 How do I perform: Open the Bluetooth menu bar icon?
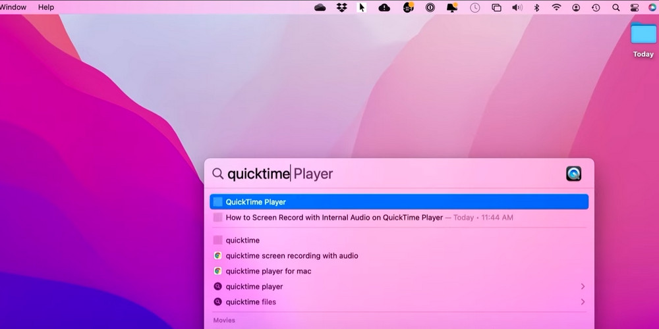click(536, 7)
